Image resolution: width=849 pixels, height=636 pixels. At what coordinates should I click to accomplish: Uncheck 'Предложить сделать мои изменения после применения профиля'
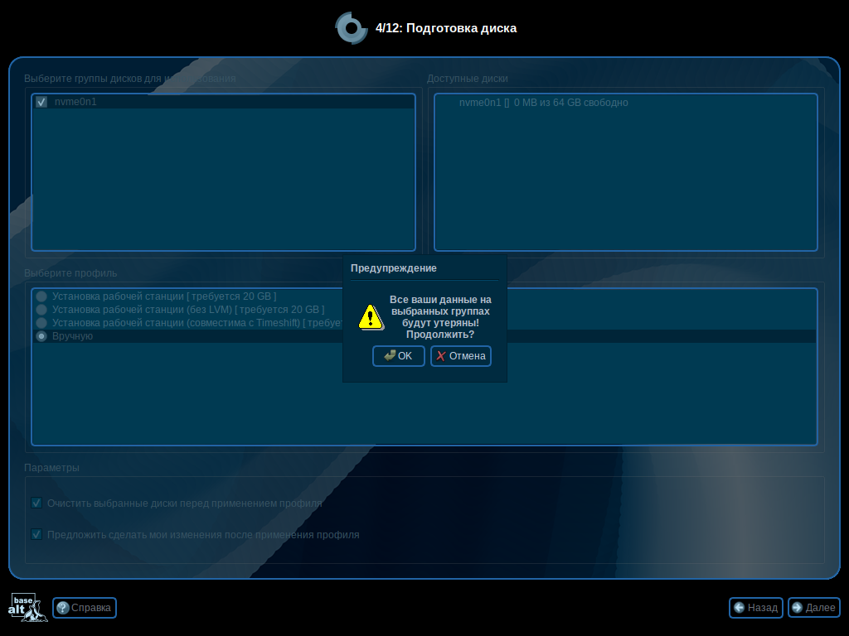pos(36,534)
